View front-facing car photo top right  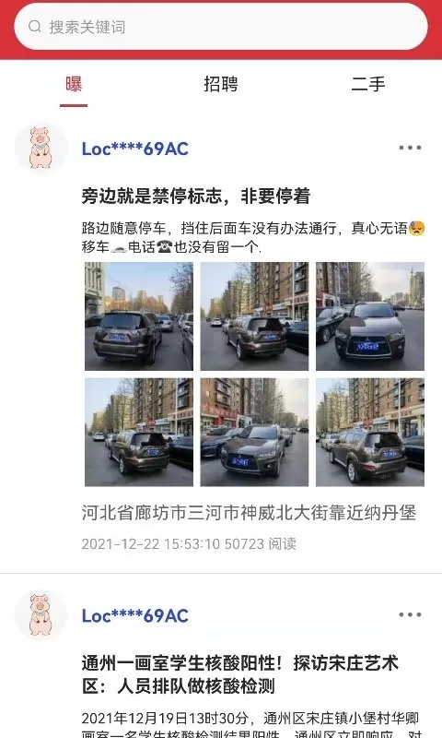[x=370, y=316]
